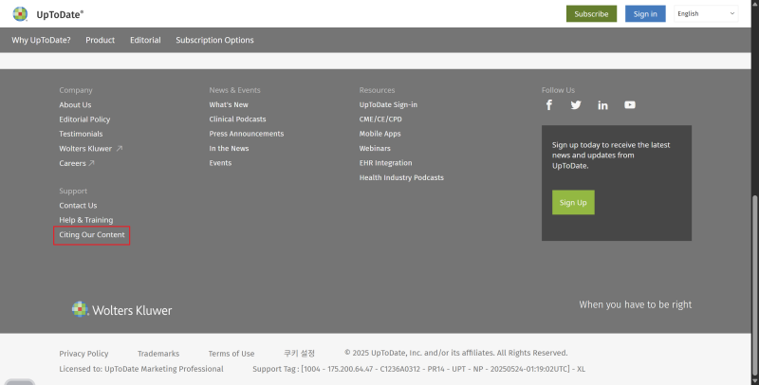Open the In the News link

[x=229, y=149]
